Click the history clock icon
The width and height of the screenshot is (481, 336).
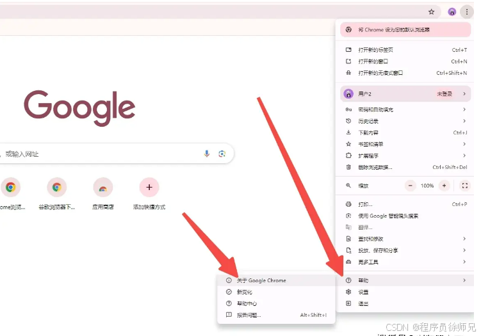(x=348, y=121)
